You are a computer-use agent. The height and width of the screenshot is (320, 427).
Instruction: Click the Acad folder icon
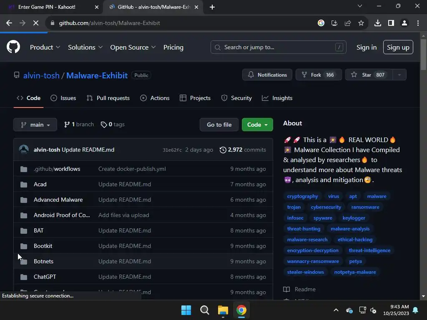point(24,185)
